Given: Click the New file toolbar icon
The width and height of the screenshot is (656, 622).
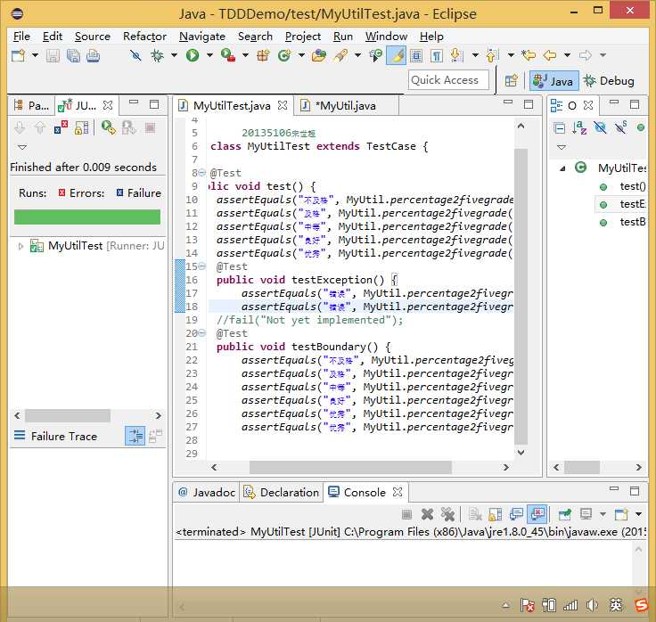Looking at the screenshot, I should [19, 55].
